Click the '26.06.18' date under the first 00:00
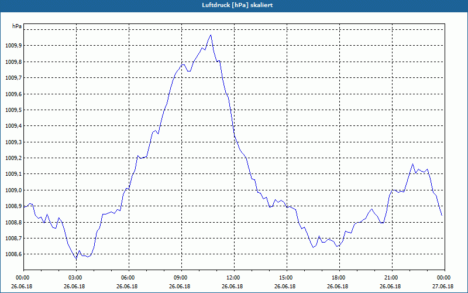The height and width of the screenshot is (293, 468). (x=22, y=286)
